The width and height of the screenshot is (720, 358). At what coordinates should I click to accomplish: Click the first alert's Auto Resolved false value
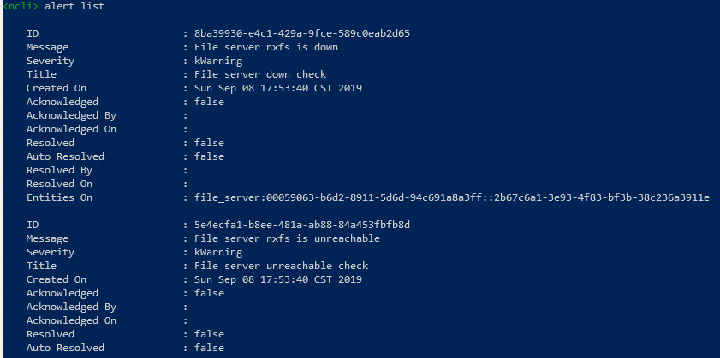(x=210, y=156)
